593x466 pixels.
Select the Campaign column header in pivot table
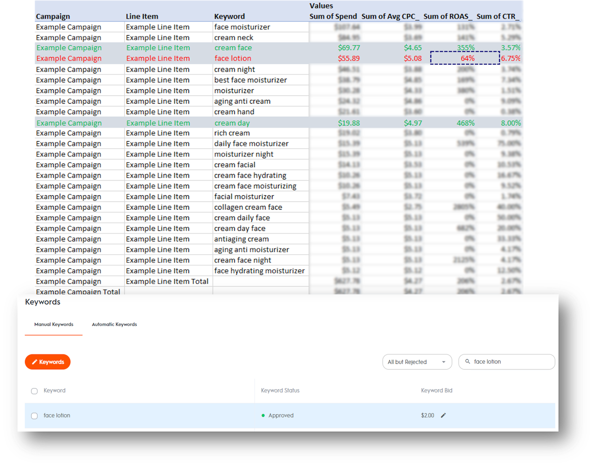click(x=53, y=17)
